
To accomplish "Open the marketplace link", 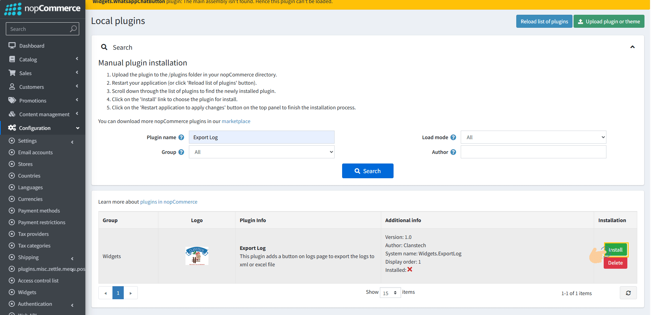I will point(236,121).
